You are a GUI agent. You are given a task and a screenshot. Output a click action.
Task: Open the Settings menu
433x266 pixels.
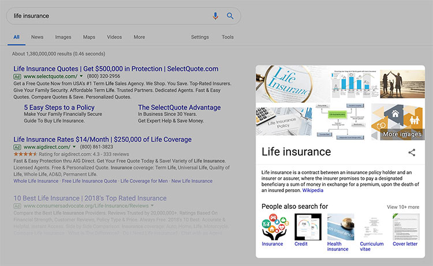coord(200,37)
